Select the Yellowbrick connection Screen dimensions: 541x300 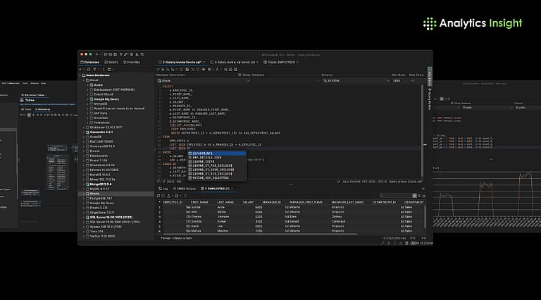pos(101,123)
